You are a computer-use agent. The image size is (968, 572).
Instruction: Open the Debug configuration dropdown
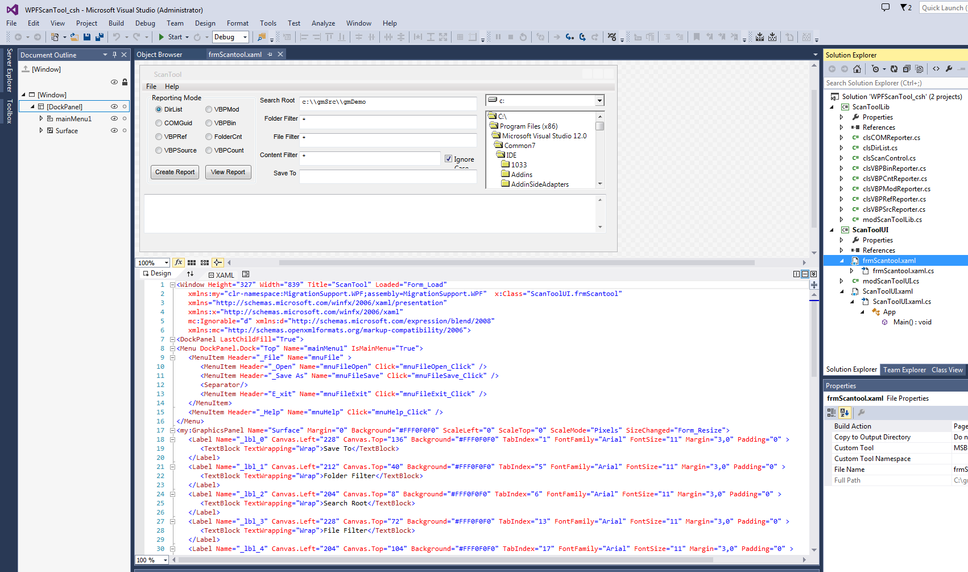[x=245, y=37]
